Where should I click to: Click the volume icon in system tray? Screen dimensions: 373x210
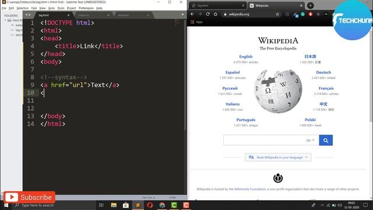[340, 205]
